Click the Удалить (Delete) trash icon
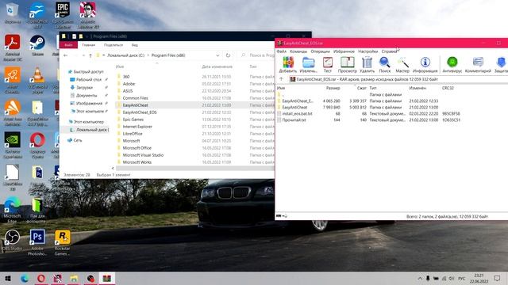 pyautogui.click(x=367, y=64)
